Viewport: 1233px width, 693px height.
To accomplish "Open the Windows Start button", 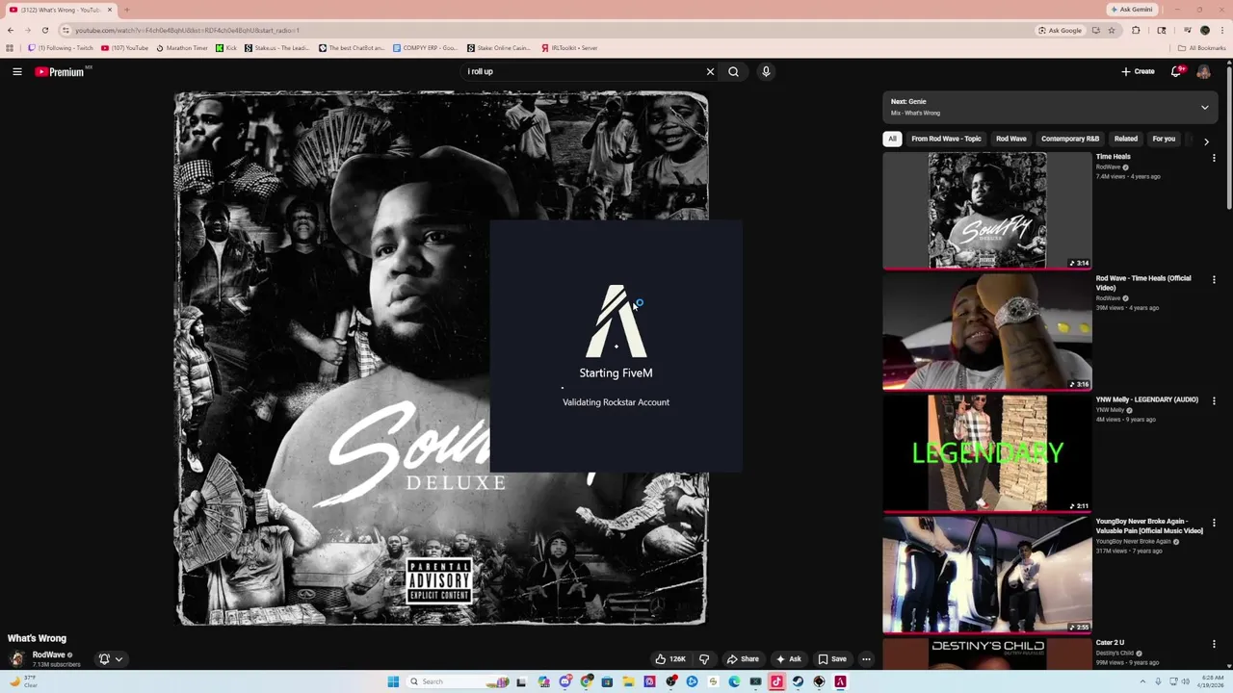I will 393,681.
